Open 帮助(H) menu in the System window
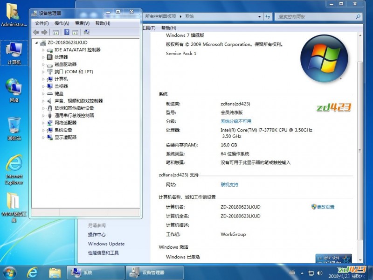 pos(169,28)
